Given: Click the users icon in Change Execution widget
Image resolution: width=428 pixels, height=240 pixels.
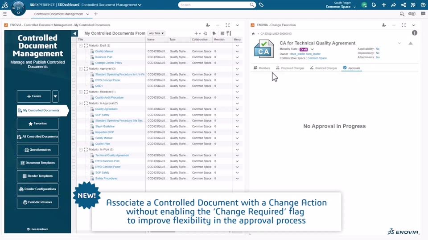Looking at the screenshot, I should (384, 25).
